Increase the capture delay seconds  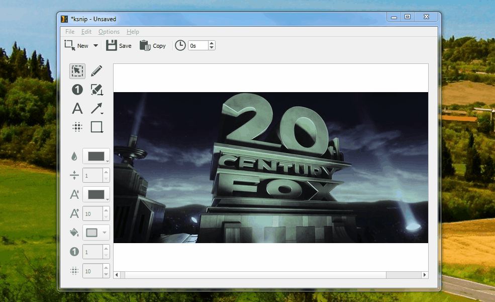(x=212, y=43)
